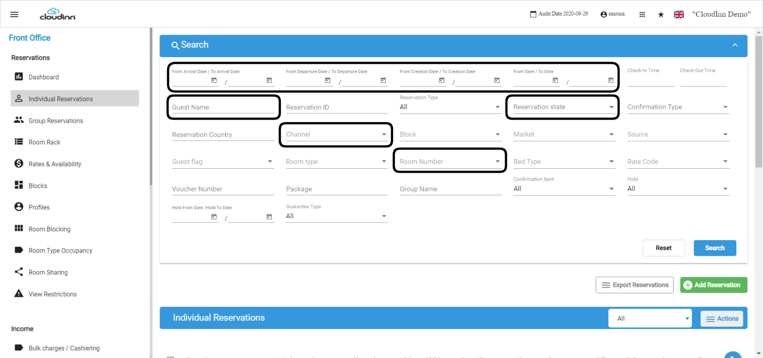Expand Rate Code dropdown
This screenshot has height=358, width=763.
tap(678, 162)
